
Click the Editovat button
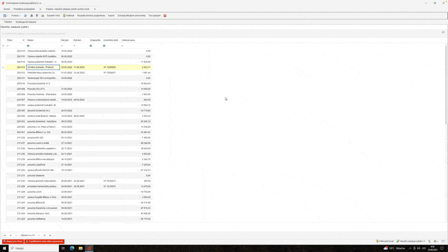click(68, 16)
